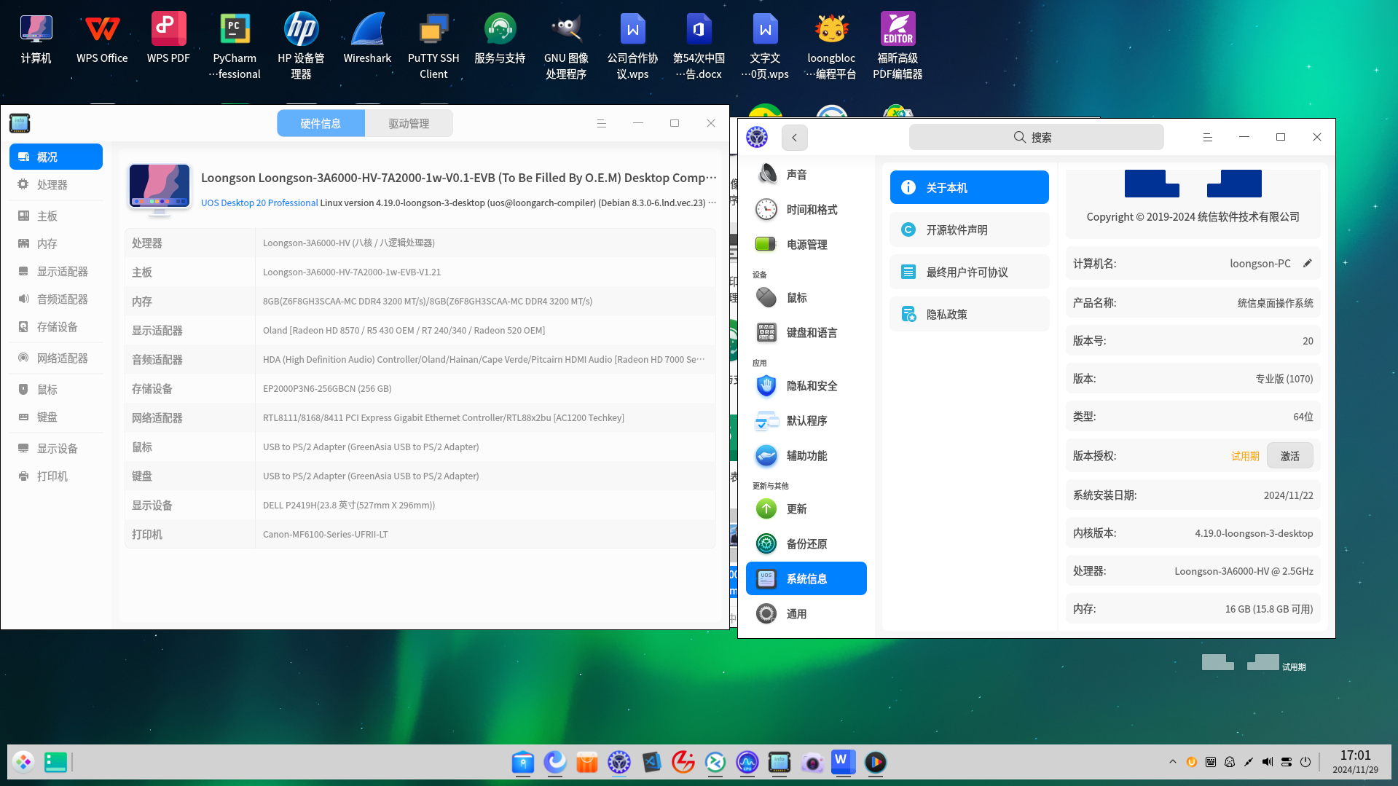The width and height of the screenshot is (1398, 786).
Task: Open the volume icon in system tray
Action: (x=1268, y=762)
